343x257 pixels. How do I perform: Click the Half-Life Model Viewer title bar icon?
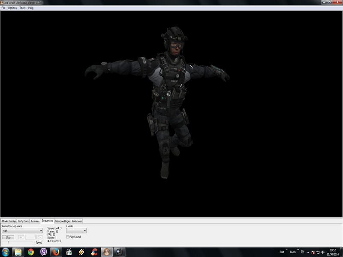click(2, 3)
